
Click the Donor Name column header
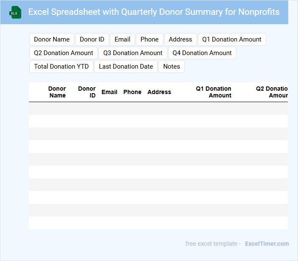[57, 92]
